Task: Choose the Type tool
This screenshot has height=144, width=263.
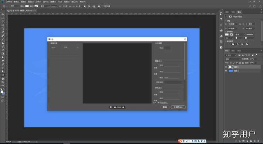Action: click(3, 68)
